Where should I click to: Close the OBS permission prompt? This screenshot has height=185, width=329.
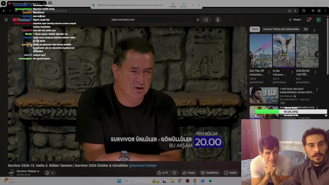[x=199, y=5]
